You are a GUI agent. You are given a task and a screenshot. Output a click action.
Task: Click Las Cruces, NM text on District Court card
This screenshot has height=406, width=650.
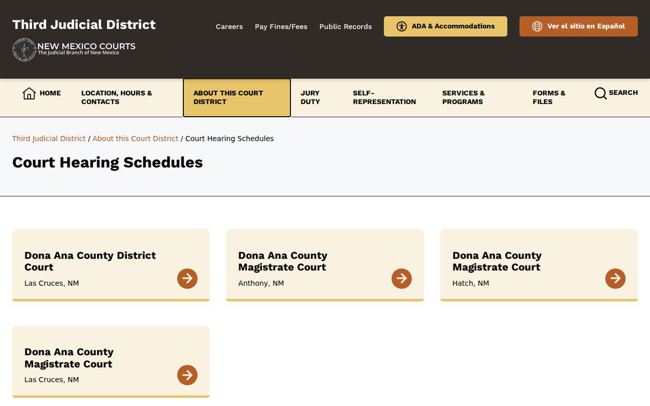52,283
